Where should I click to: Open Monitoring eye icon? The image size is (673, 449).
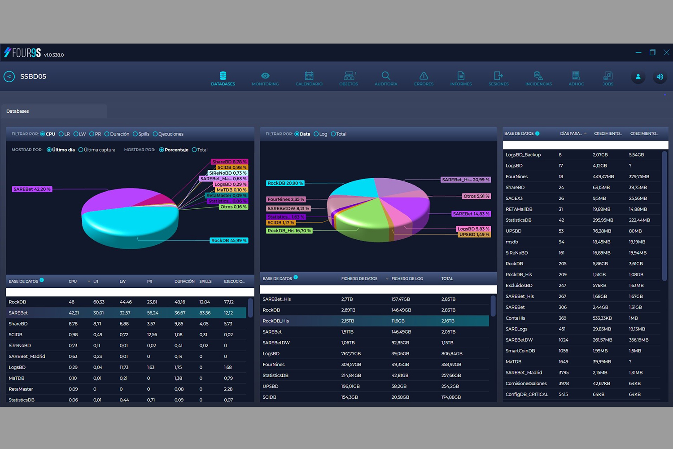coord(265,75)
